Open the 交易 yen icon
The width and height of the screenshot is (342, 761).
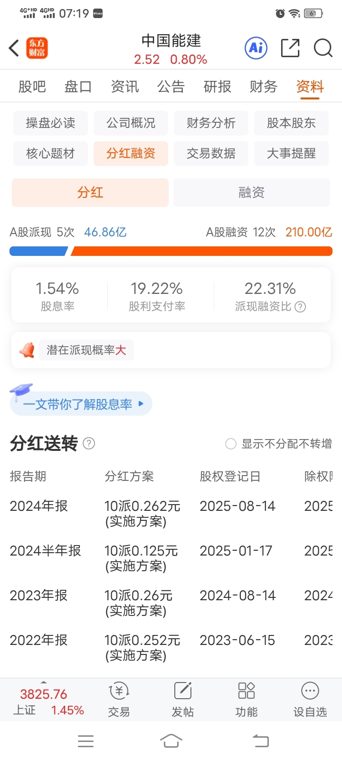[119, 691]
